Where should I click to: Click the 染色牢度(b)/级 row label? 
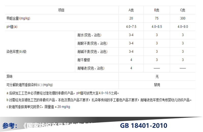click(17, 52)
